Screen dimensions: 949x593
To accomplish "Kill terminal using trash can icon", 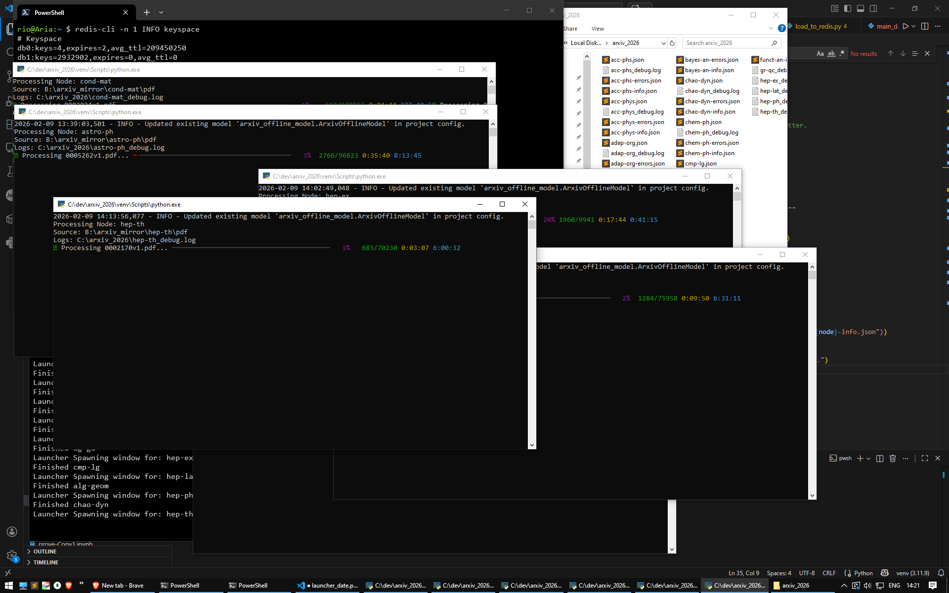I will [x=893, y=458].
